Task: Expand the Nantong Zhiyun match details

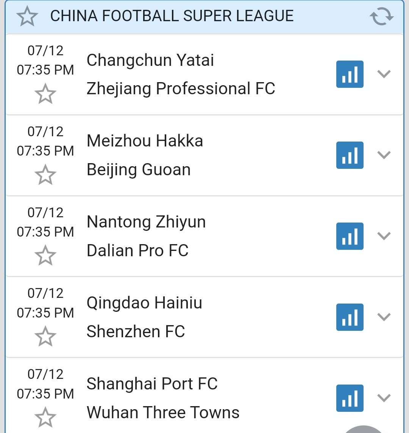Action: tap(384, 236)
